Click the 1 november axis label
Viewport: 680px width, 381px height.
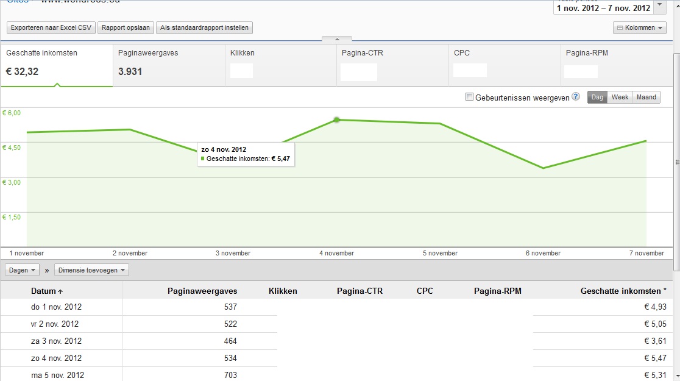point(26,253)
